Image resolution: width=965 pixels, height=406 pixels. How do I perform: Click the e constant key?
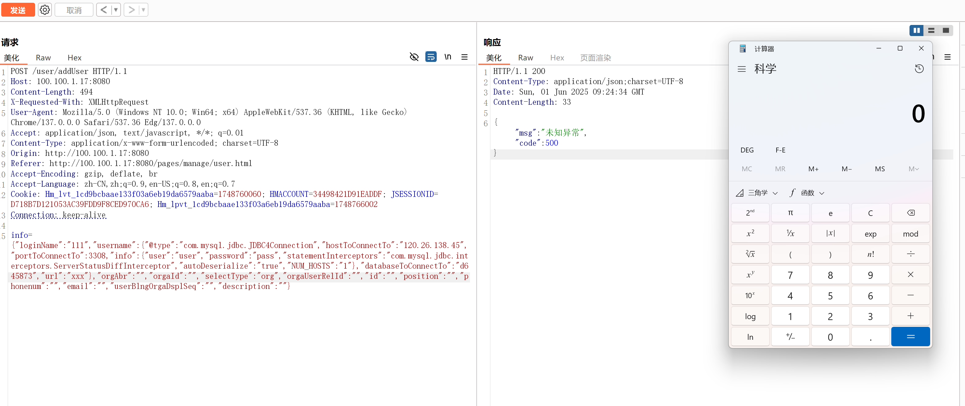(x=830, y=213)
